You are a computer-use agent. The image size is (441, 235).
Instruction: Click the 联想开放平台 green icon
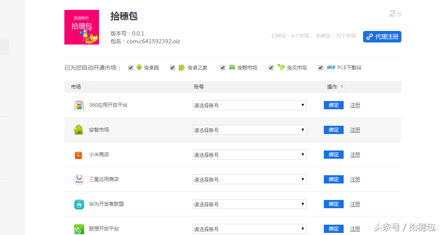tap(79, 229)
